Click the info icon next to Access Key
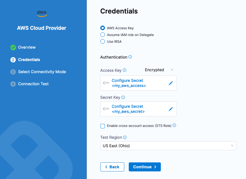Image resolution: width=246 pixels, height=179 pixels. [x=124, y=70]
